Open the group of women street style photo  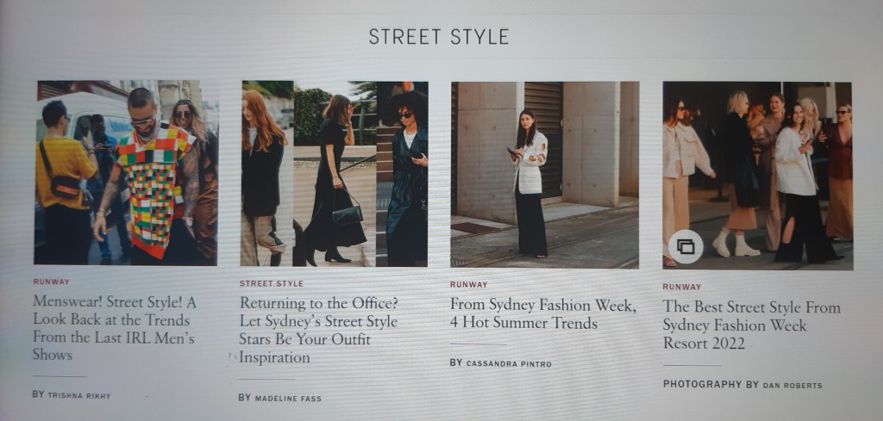pos(757,176)
